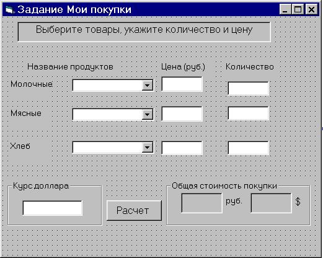323x258 pixels.
Task: Click the '$' label in total frame
Action: point(298,202)
